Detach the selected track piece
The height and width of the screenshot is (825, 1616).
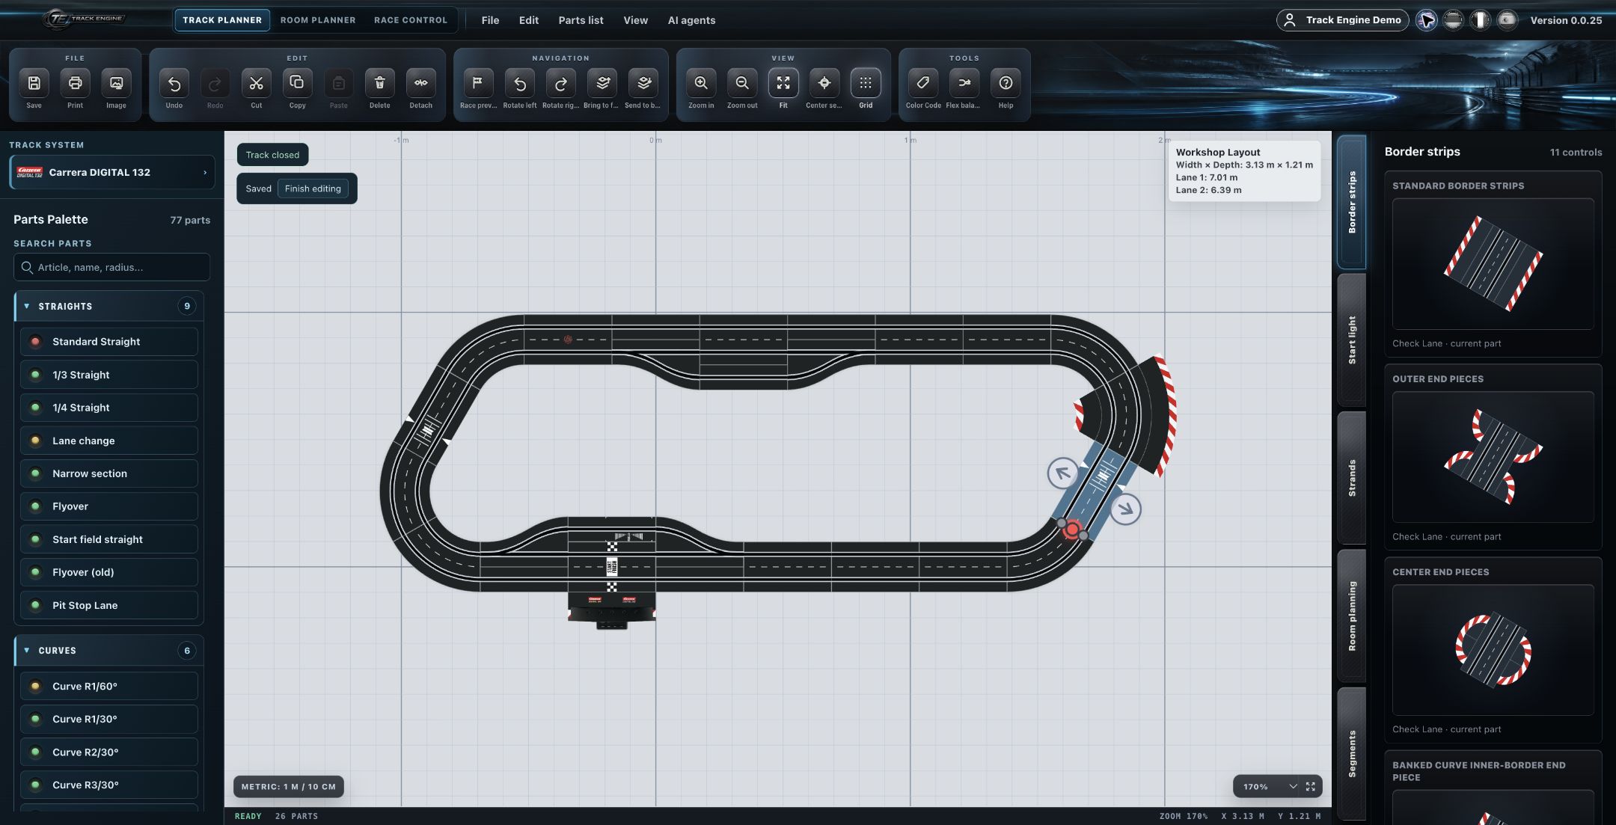pos(420,84)
